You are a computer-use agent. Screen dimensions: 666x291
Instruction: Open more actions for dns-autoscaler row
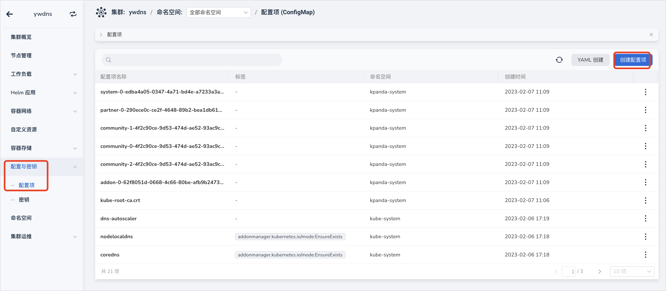[646, 218]
